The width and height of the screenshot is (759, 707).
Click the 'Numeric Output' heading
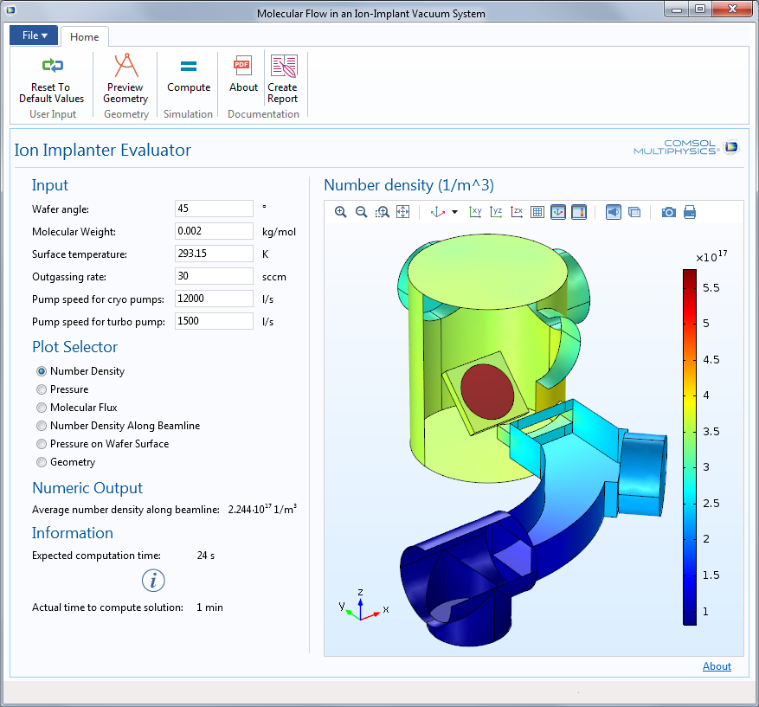(87, 488)
